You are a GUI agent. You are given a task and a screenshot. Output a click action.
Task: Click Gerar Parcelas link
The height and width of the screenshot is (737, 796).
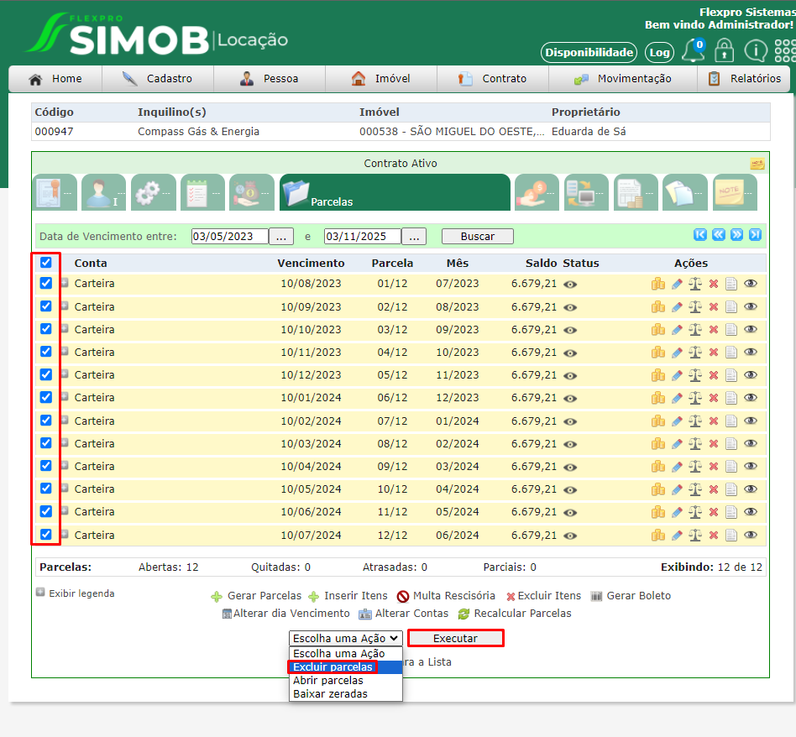pos(256,596)
